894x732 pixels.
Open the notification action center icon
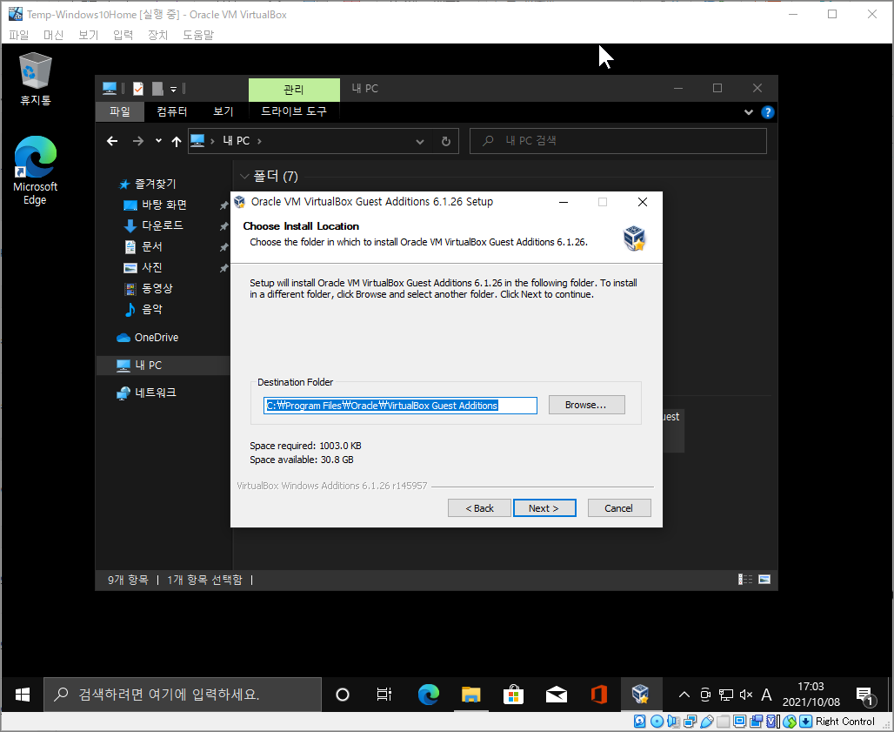(x=865, y=695)
